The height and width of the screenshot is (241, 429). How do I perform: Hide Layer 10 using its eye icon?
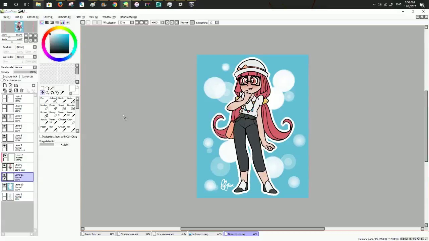[x=4, y=185]
